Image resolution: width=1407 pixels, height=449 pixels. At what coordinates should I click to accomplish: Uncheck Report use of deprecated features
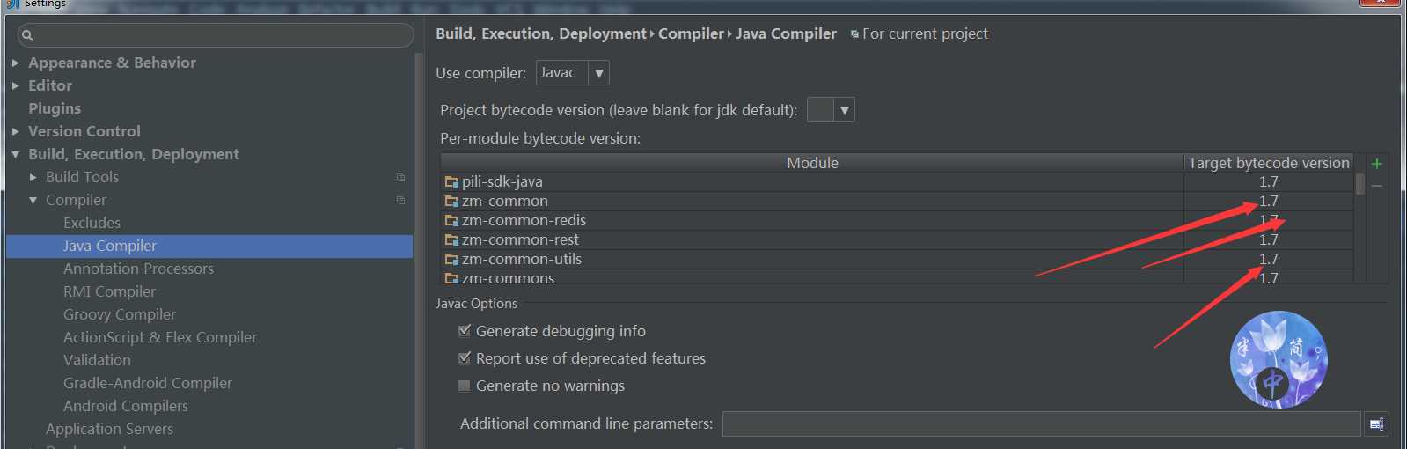[465, 358]
